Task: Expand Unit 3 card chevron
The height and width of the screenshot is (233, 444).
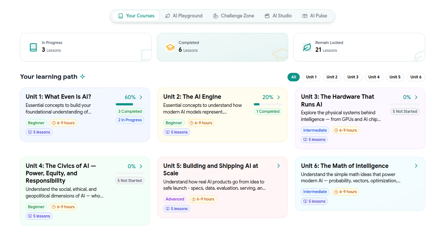Action: coord(416,97)
